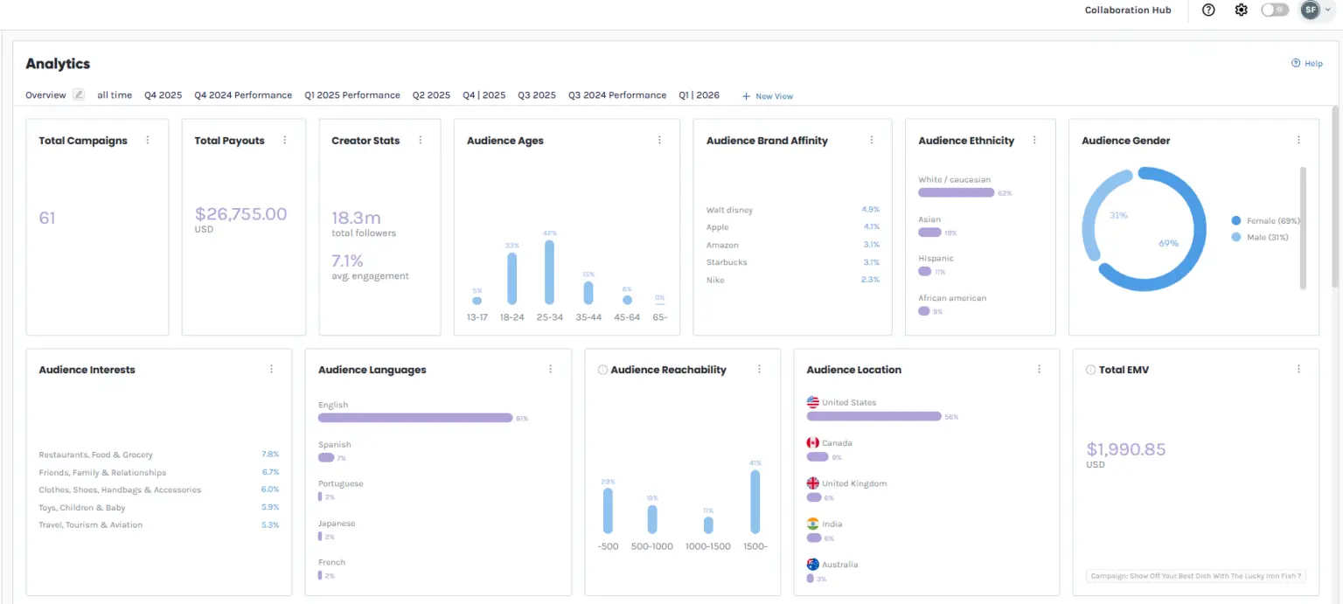Image resolution: width=1343 pixels, height=604 pixels.
Task: Expand the SF user avatar dropdown
Action: point(1317,10)
